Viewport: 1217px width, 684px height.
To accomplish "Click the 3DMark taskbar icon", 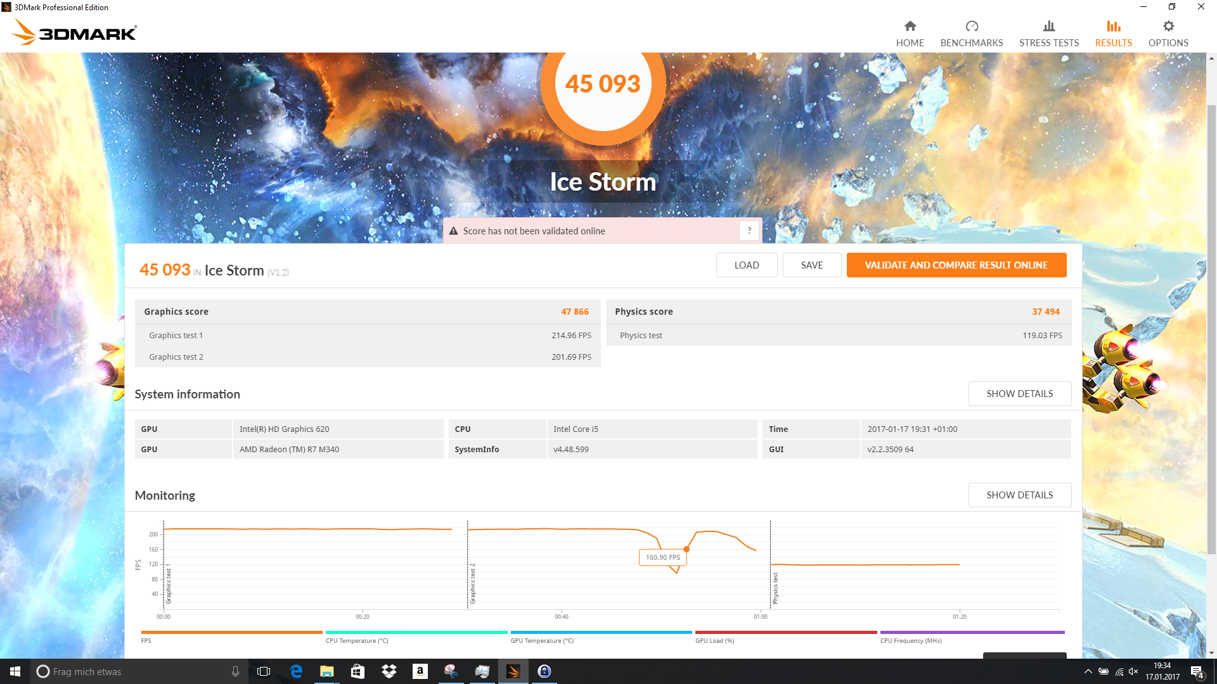I will click(513, 671).
